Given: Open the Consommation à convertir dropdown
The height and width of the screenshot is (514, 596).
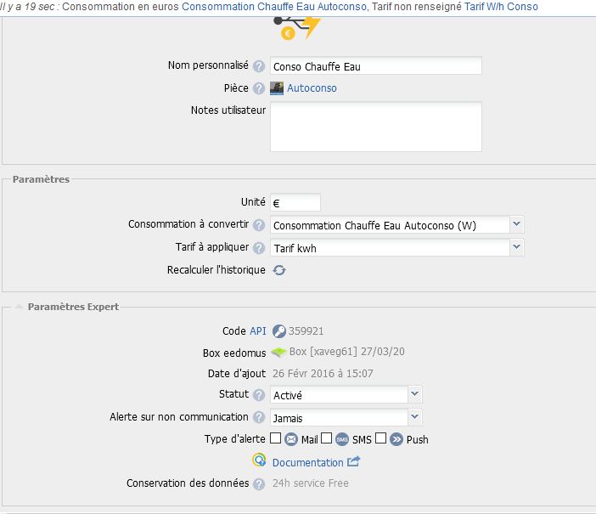Looking at the screenshot, I should (x=517, y=225).
